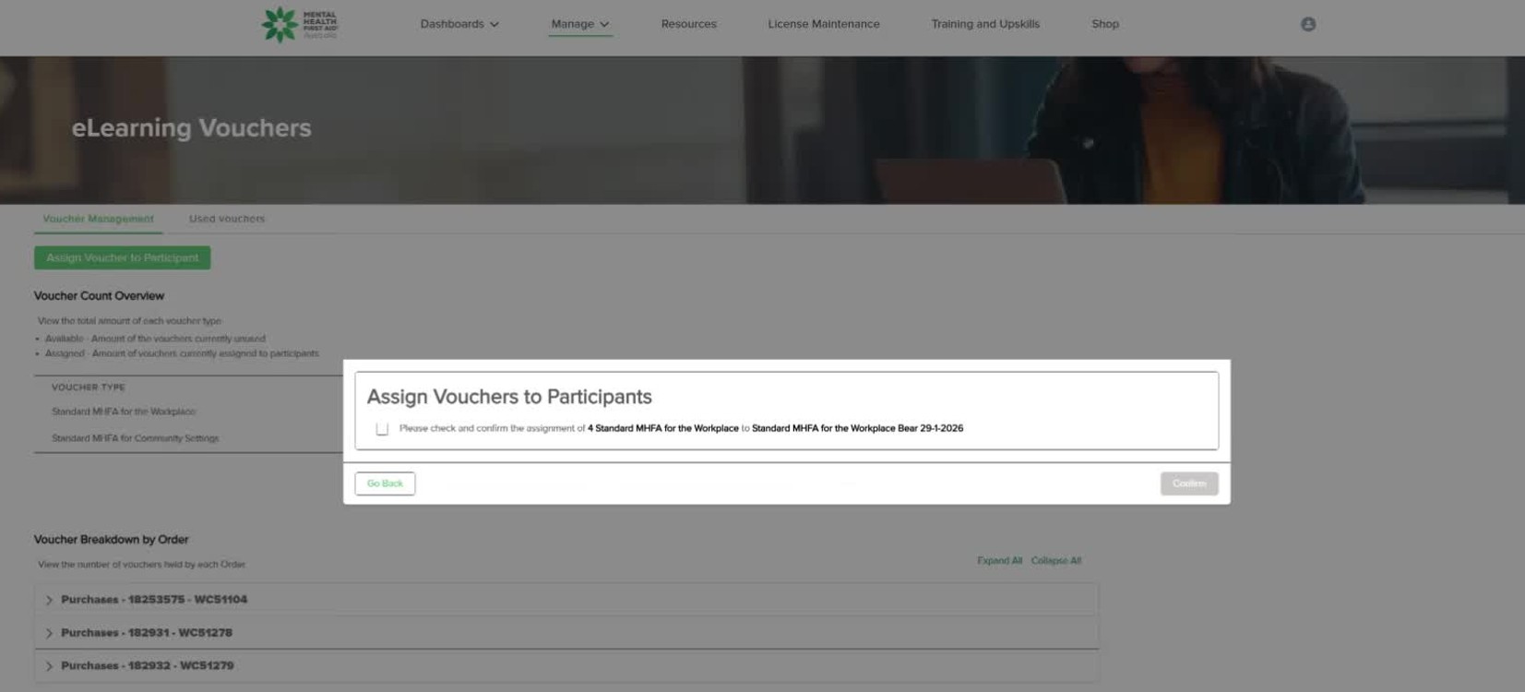Navigate to Training and Upskills
Image resolution: width=1525 pixels, height=692 pixels.
coord(984,25)
